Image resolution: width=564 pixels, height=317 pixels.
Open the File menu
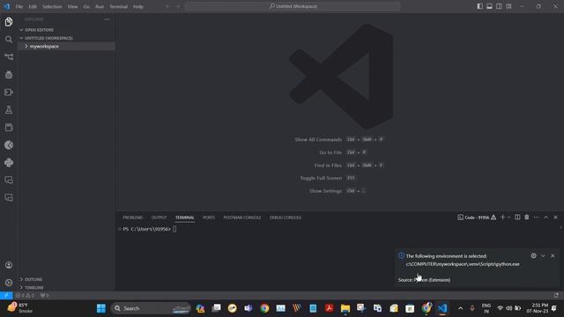[19, 6]
